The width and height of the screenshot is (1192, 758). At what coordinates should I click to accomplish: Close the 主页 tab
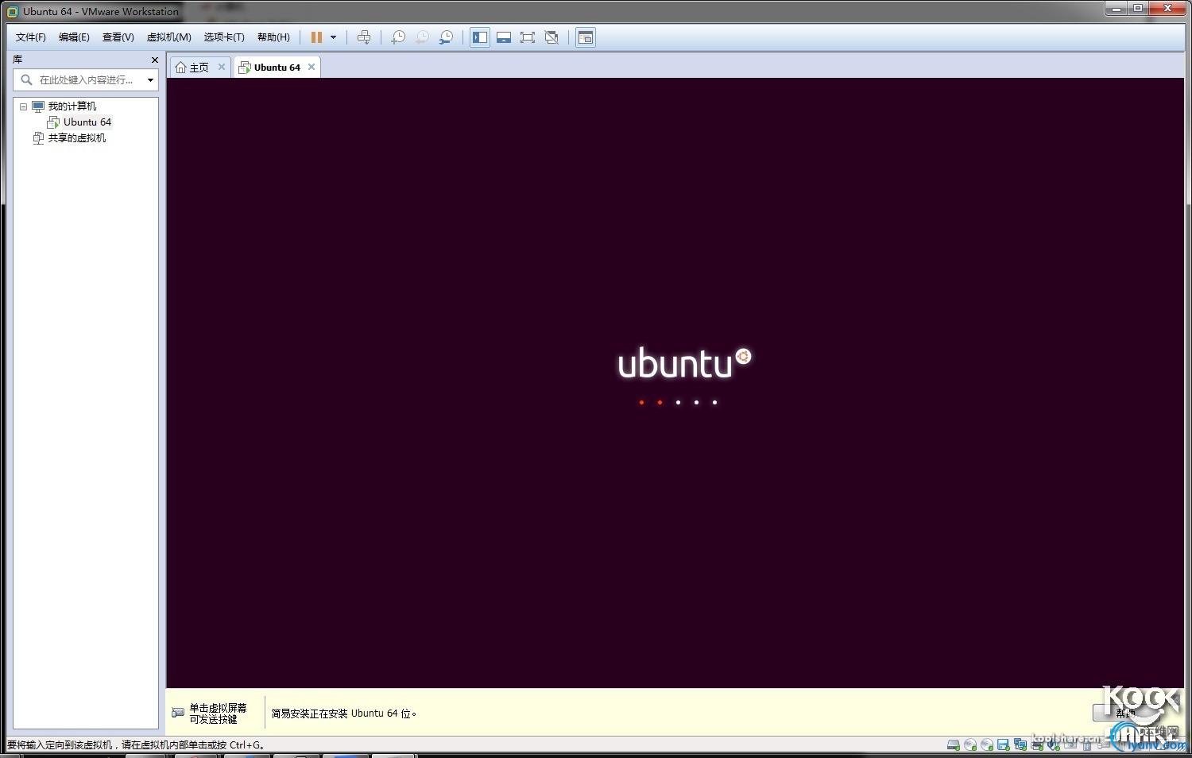pos(222,67)
